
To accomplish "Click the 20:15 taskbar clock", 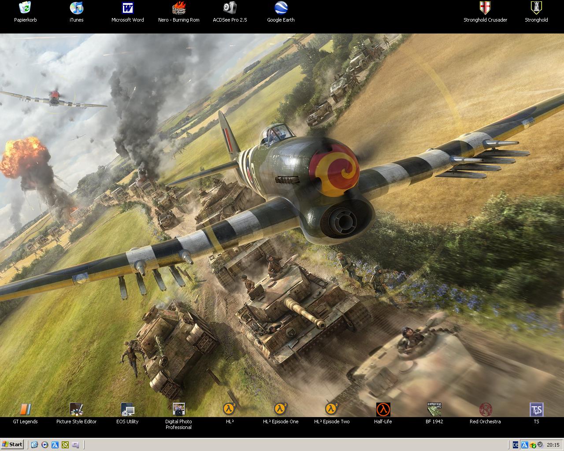I will tap(553, 445).
